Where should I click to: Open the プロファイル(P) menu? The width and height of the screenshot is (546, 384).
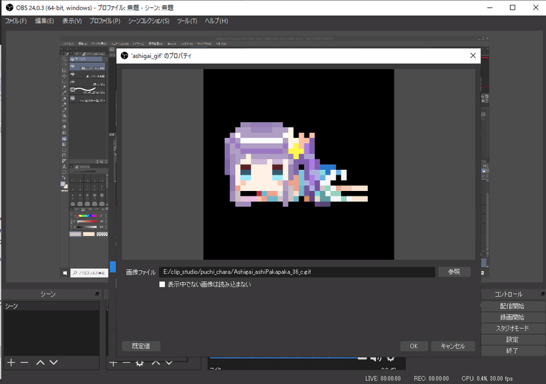105,21
